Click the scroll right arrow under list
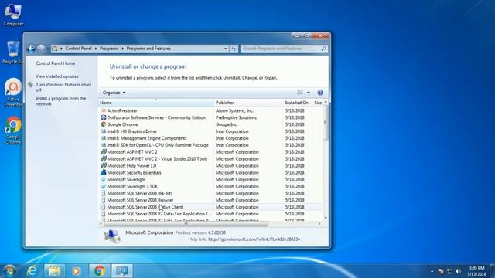The height and width of the screenshot is (278, 495). click(x=319, y=224)
